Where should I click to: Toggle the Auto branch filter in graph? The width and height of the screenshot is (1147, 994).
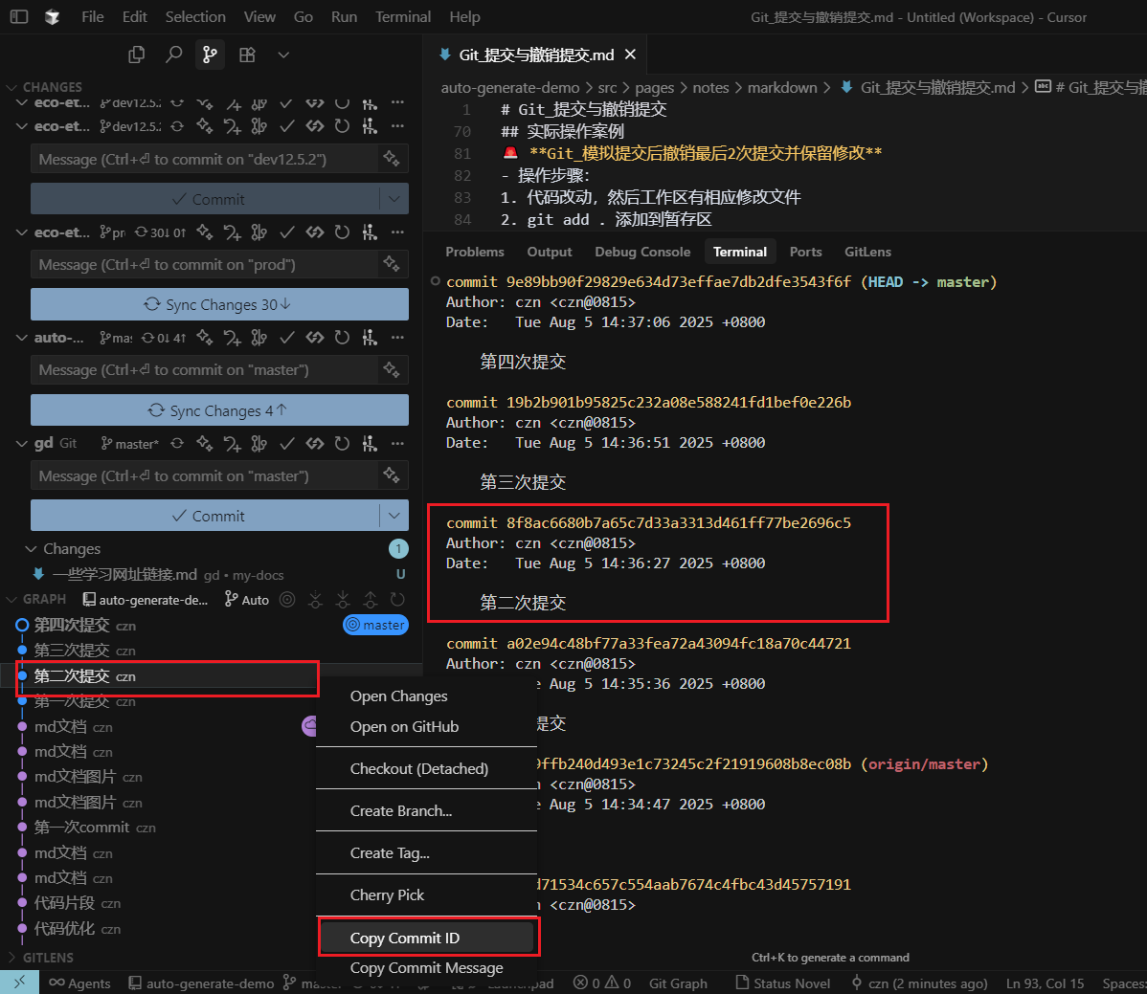(x=247, y=600)
